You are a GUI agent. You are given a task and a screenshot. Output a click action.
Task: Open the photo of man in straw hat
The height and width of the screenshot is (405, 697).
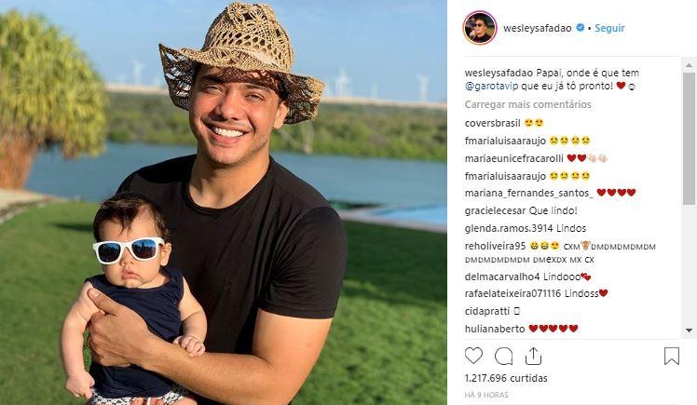(223, 203)
